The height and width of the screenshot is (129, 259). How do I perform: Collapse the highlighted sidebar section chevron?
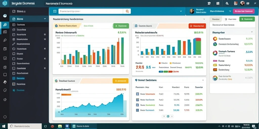(45, 19)
